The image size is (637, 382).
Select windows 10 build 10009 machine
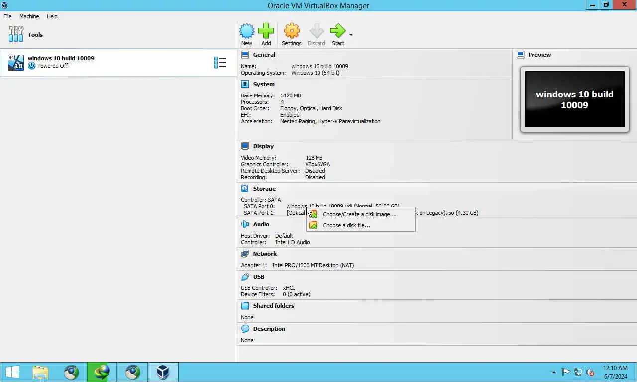[x=118, y=62]
